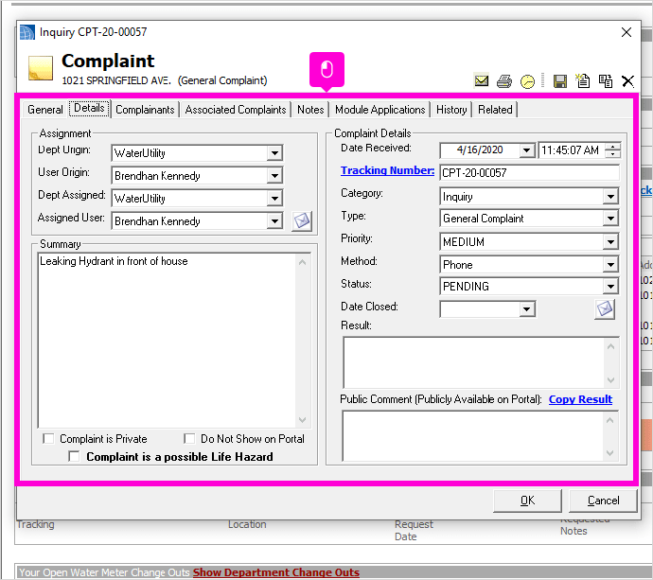Email the assigned user via envelope icon

click(302, 220)
